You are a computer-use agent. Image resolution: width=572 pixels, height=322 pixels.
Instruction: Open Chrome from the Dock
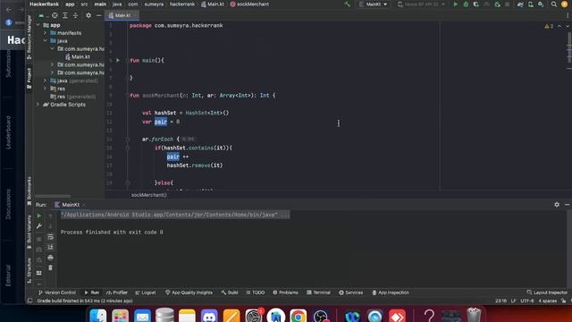coord(298,316)
